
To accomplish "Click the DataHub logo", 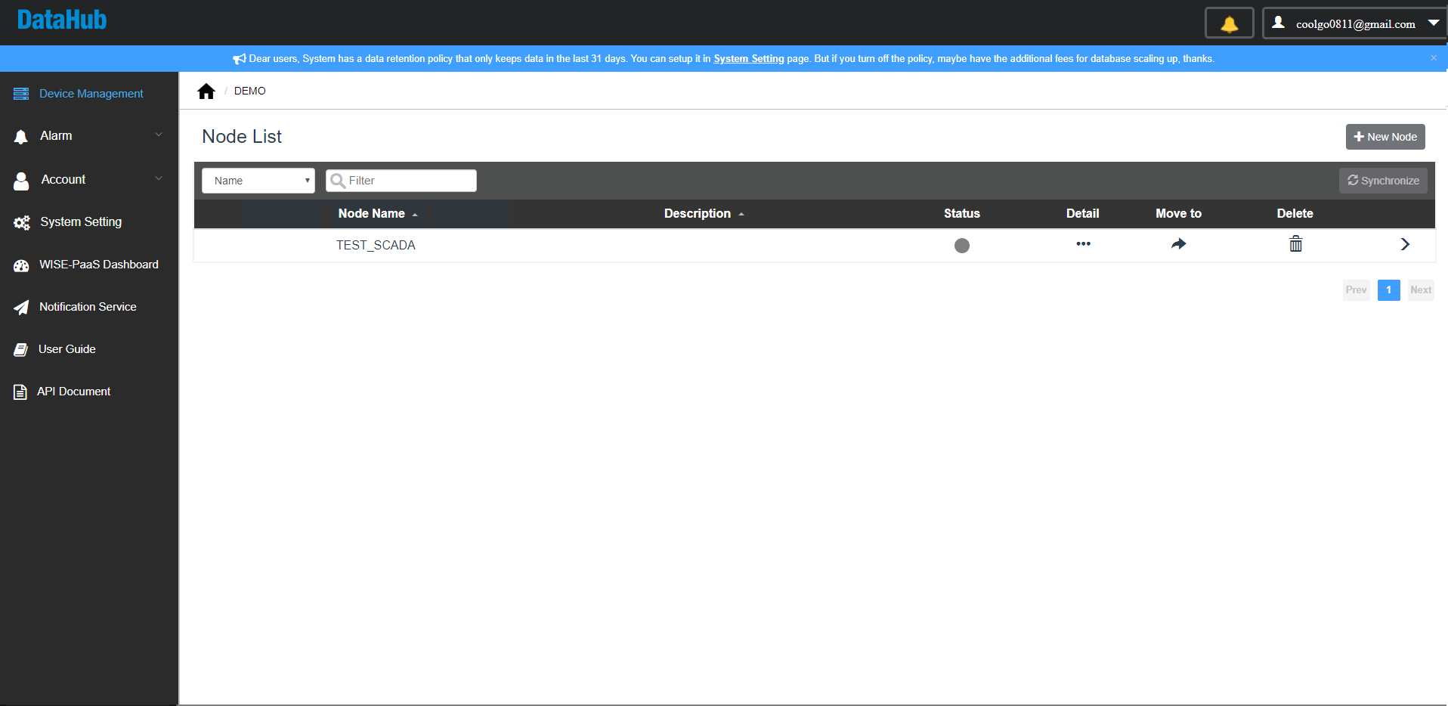I will point(62,20).
